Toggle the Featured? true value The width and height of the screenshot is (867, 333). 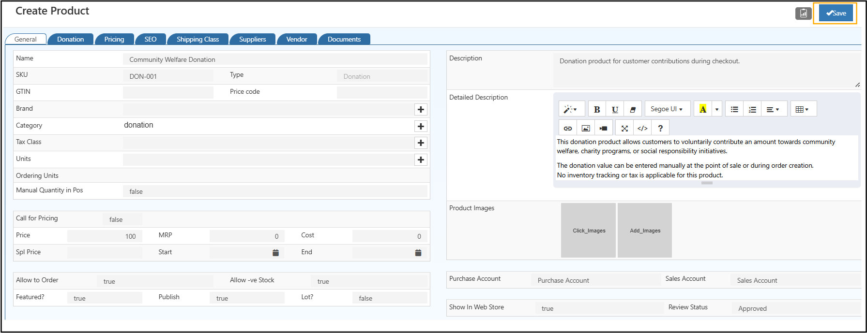[x=105, y=298]
